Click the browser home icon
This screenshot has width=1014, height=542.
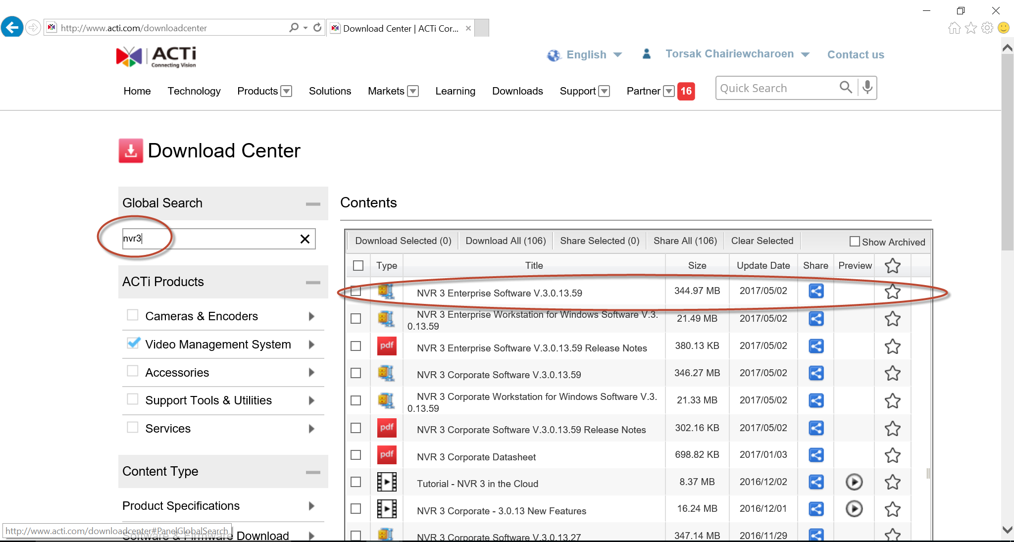coord(955,28)
